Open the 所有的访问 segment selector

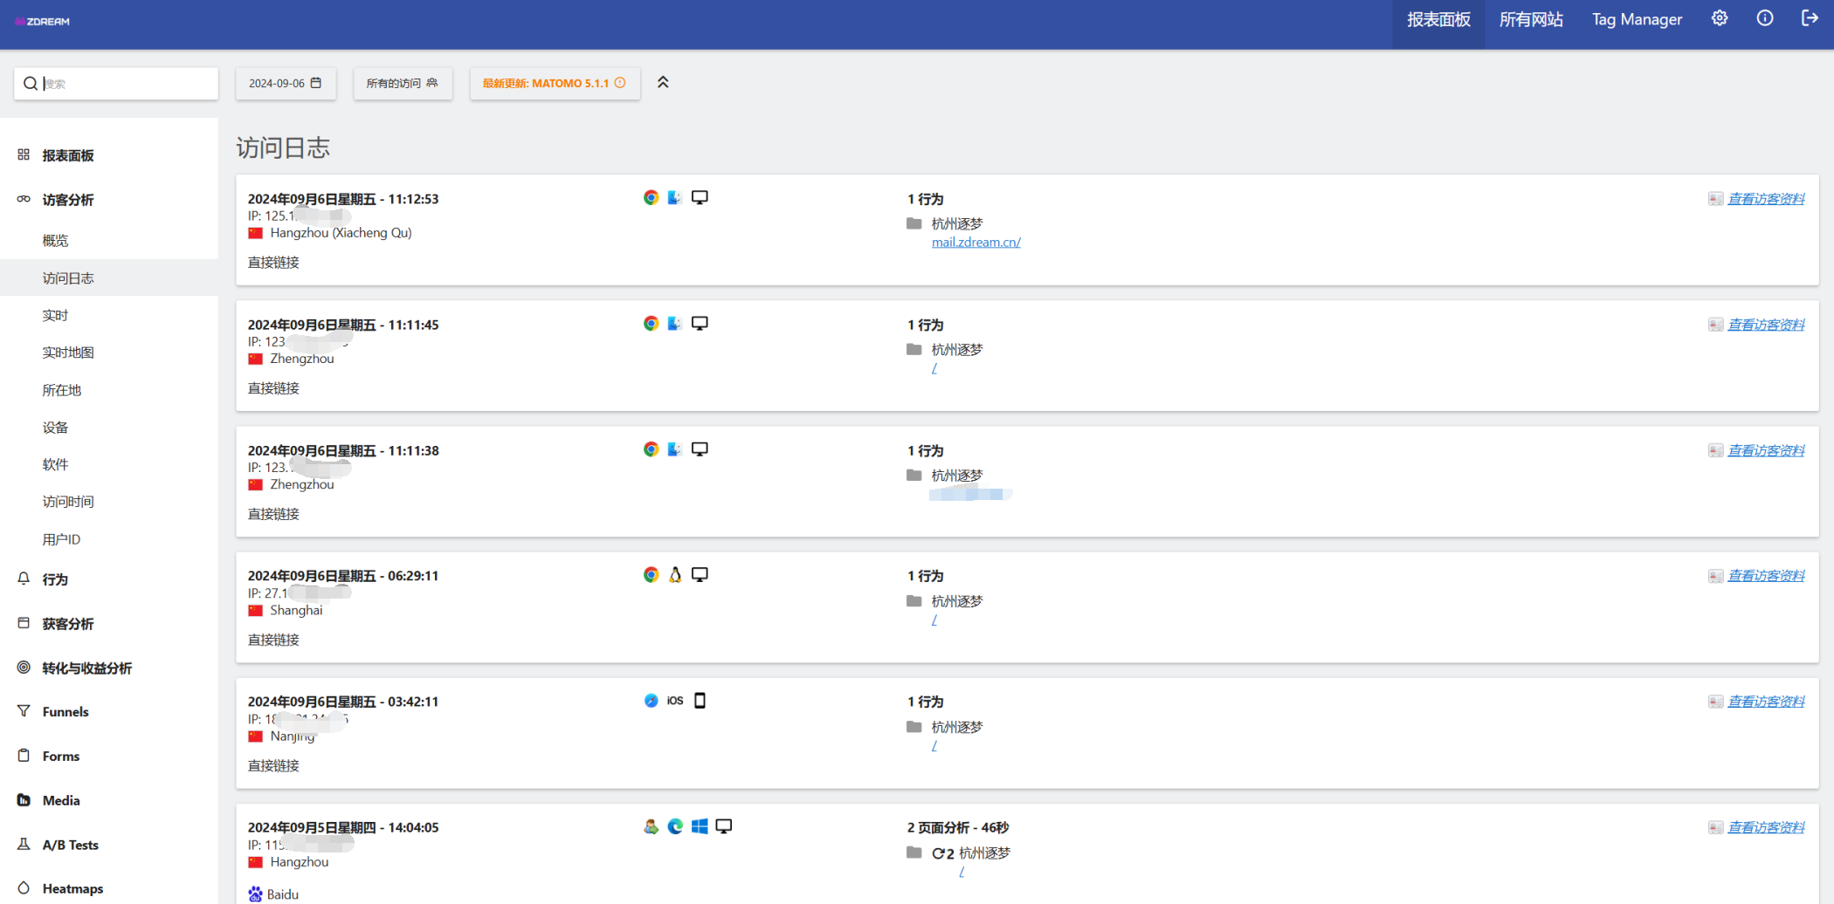[x=402, y=84]
